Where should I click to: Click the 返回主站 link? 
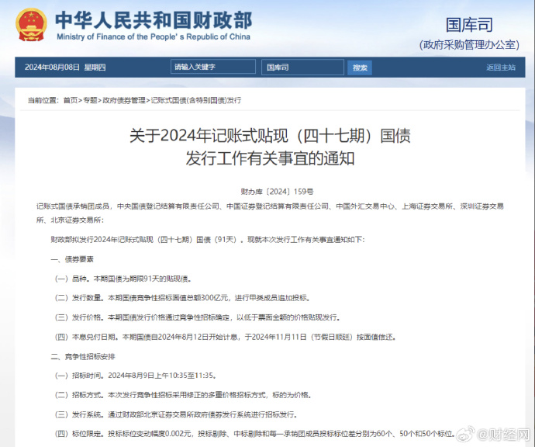[501, 68]
